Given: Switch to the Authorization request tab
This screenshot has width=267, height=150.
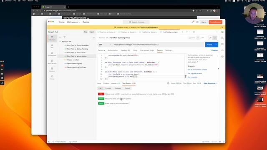Looking at the screenshot, I should click(113, 50).
